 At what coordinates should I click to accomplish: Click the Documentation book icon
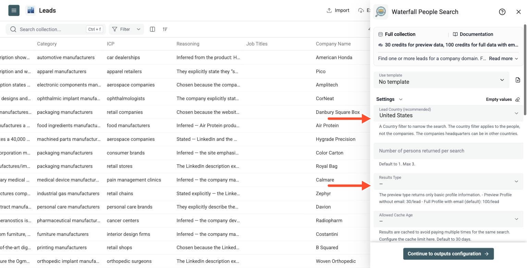coord(455,34)
